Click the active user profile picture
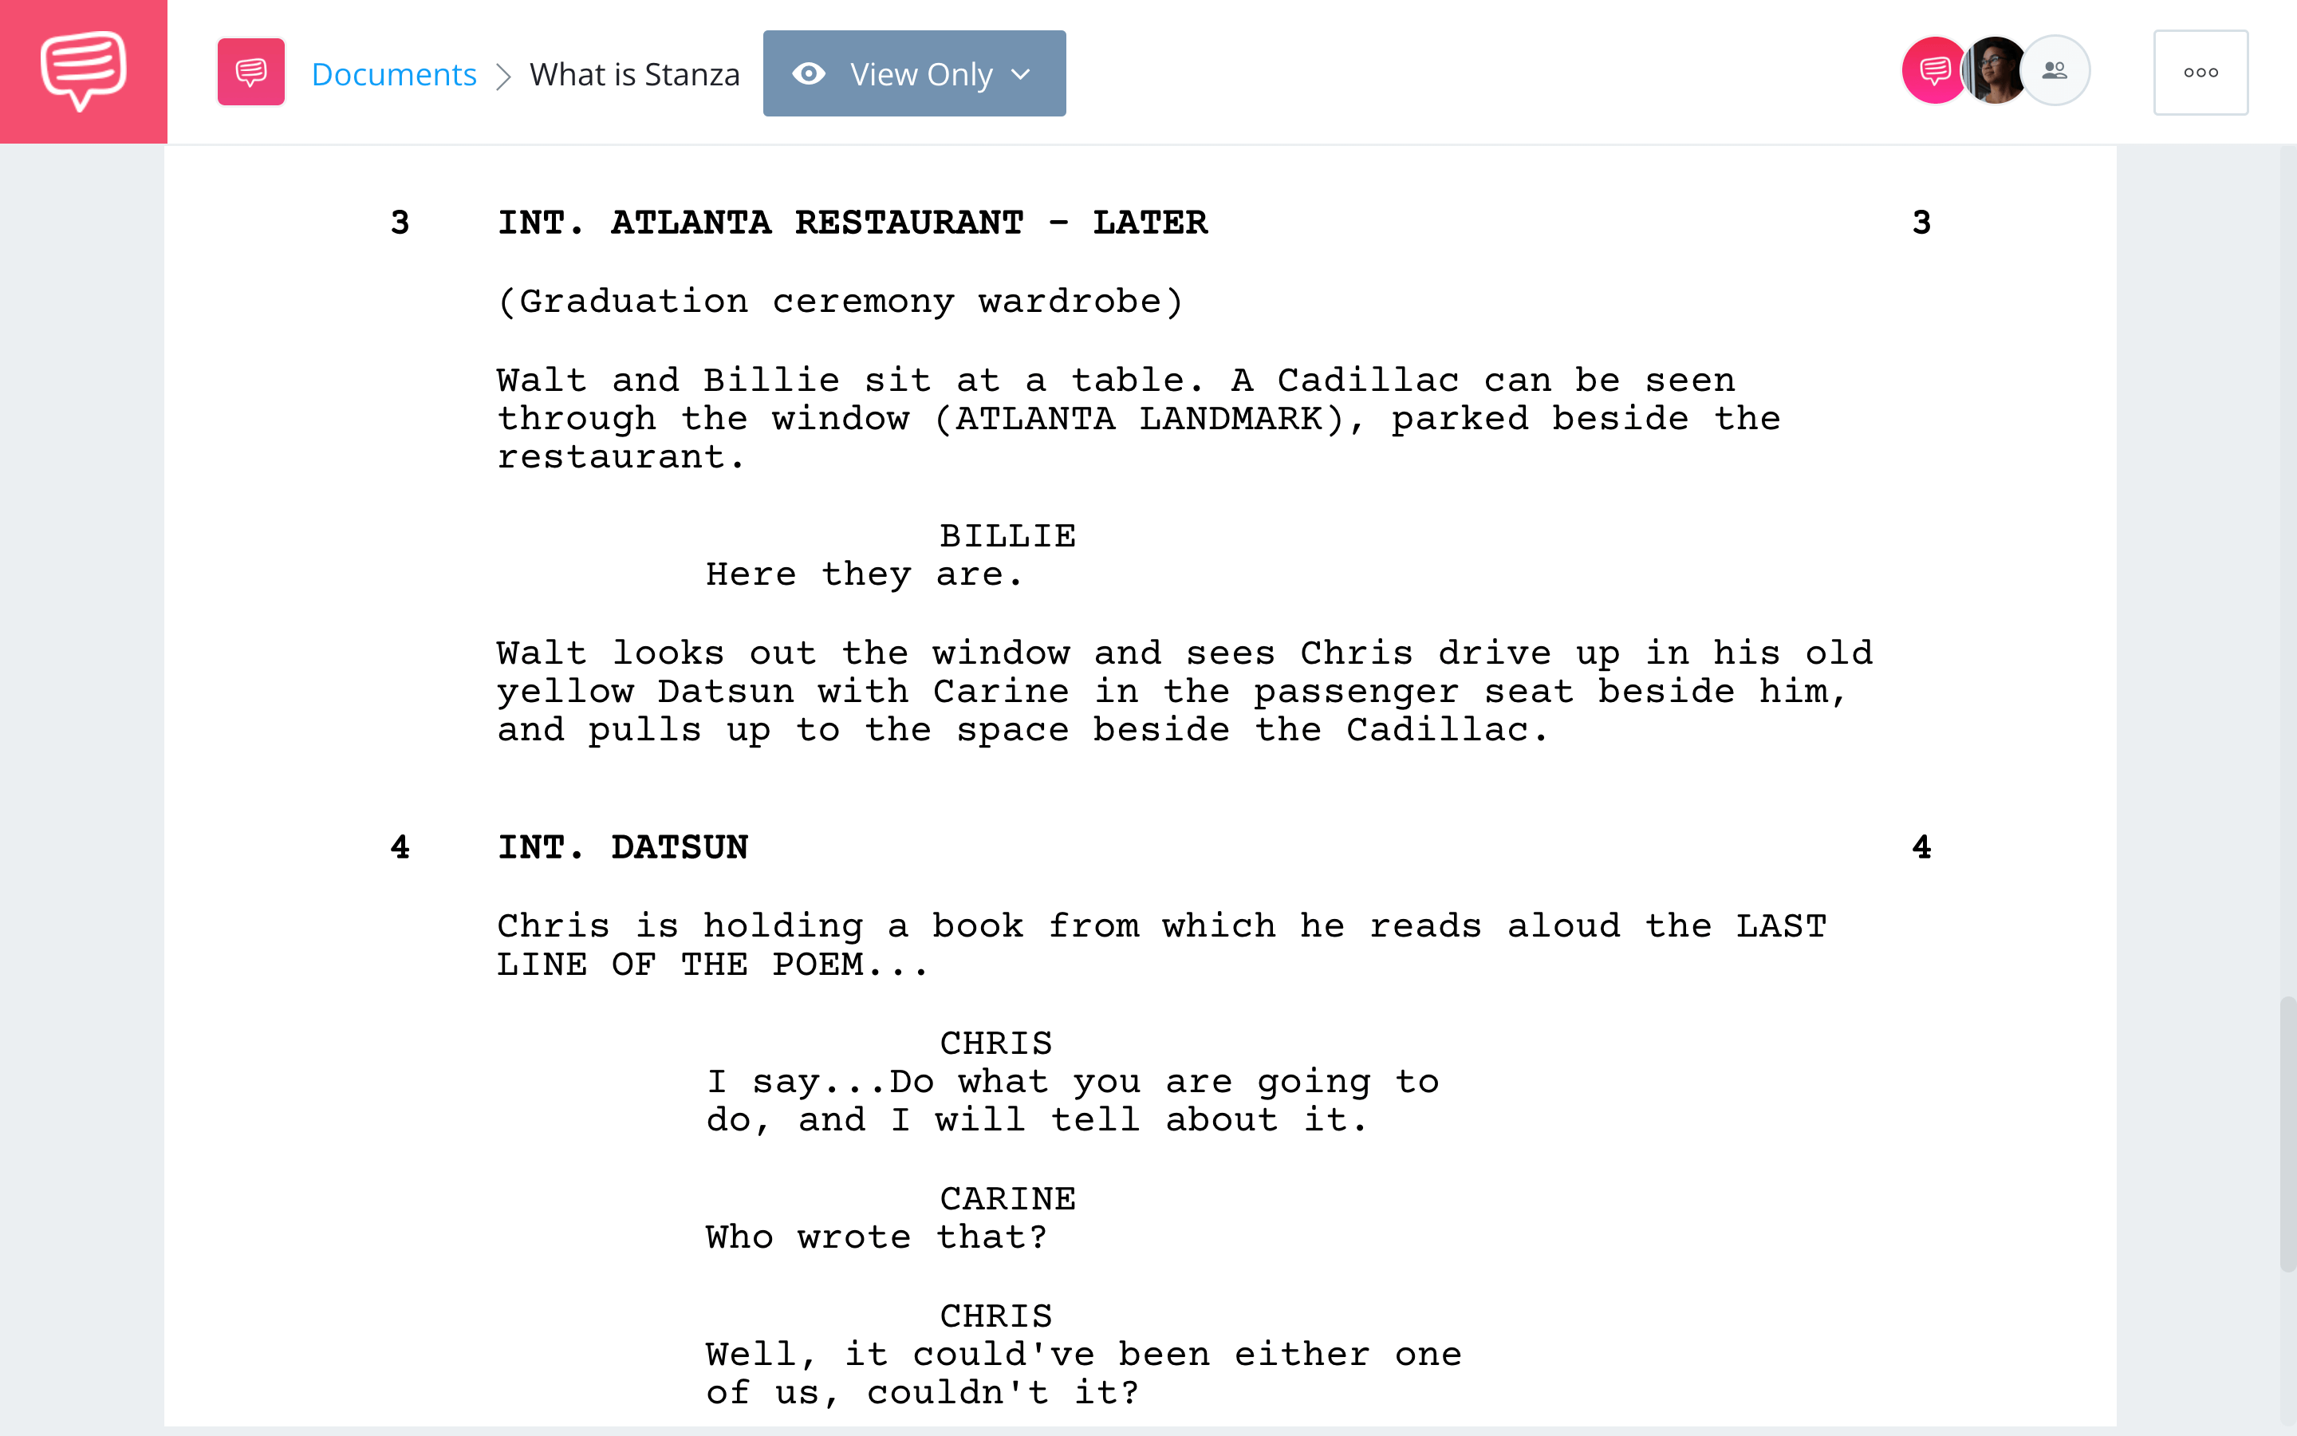Viewport: 2297px width, 1436px height. tap(1991, 71)
